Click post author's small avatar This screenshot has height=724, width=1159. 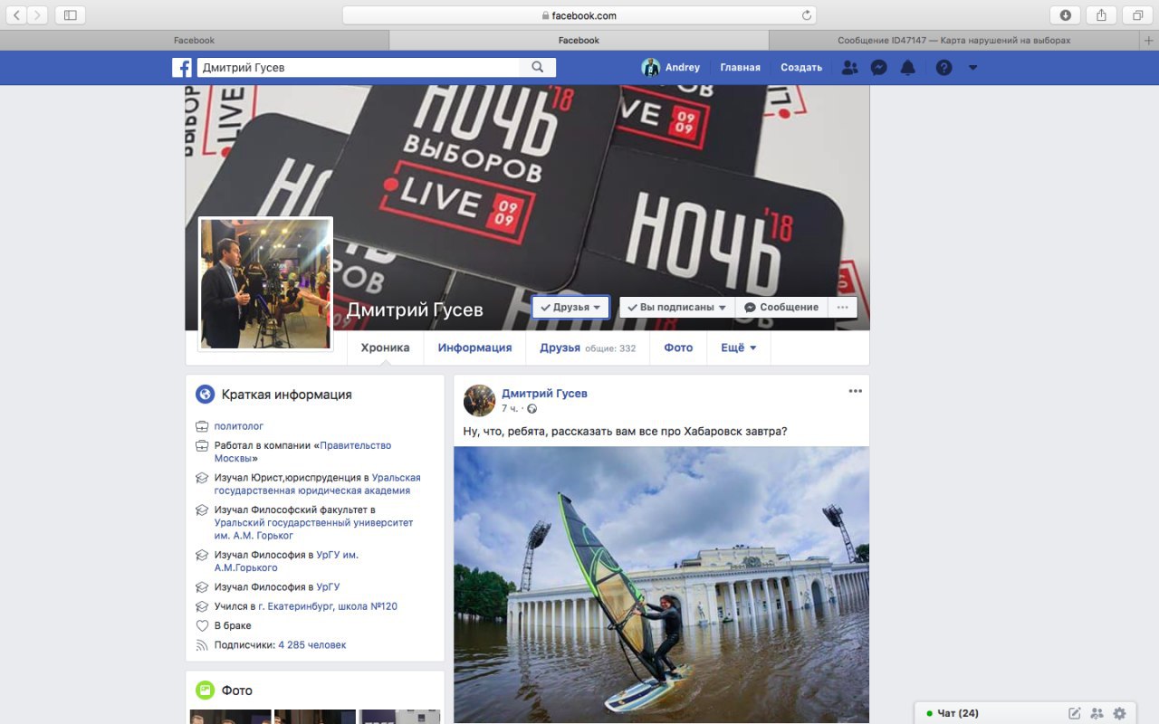tap(479, 400)
